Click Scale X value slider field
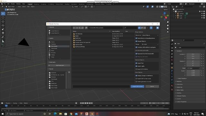This screenshot has height=116, width=206. point(193,71)
